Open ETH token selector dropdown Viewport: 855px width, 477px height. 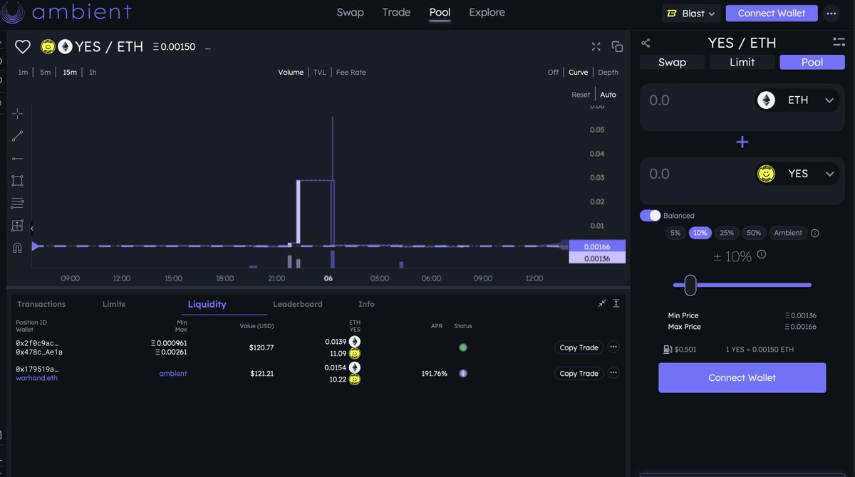797,100
